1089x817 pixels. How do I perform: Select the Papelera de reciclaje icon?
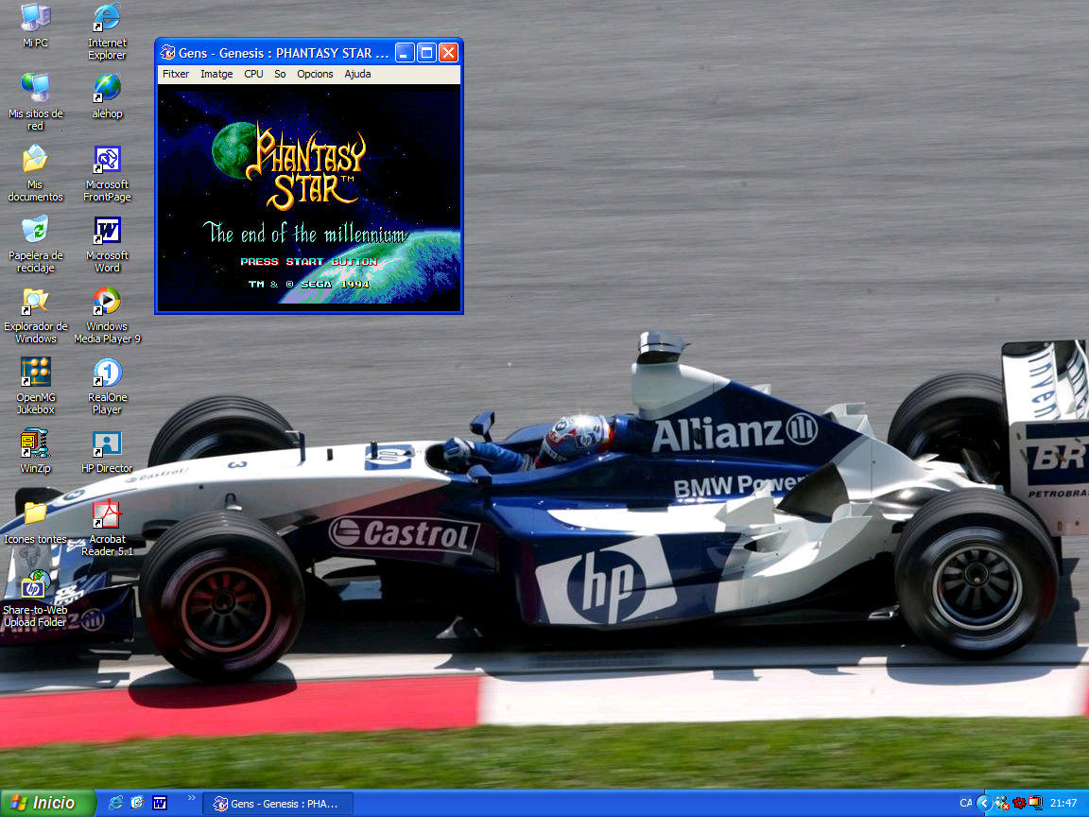(35, 244)
